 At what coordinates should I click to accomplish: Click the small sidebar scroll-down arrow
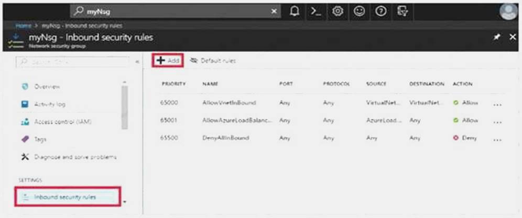pos(125,202)
